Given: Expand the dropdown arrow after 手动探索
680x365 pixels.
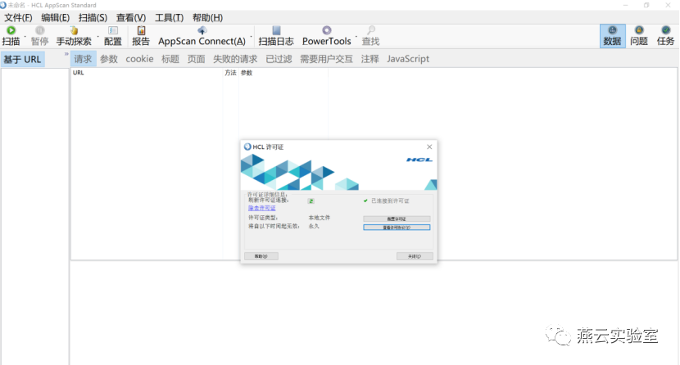Looking at the screenshot, I should [x=98, y=36].
